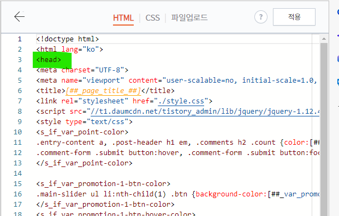Switch to the CSS tab
The width and height of the screenshot is (339, 216).
(x=153, y=17)
